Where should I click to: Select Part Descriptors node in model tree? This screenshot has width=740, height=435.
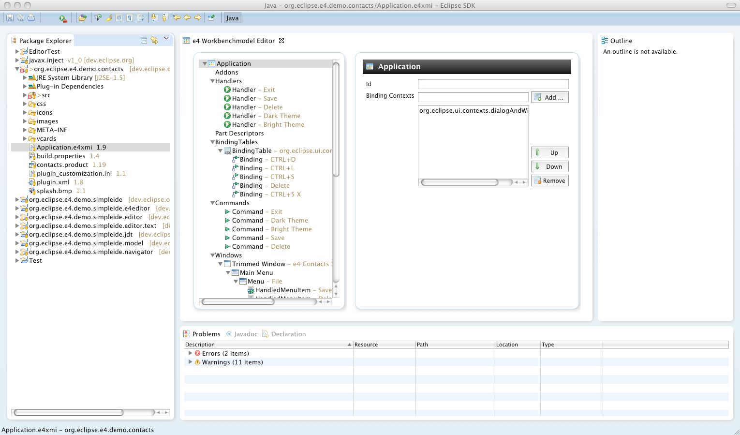(239, 133)
